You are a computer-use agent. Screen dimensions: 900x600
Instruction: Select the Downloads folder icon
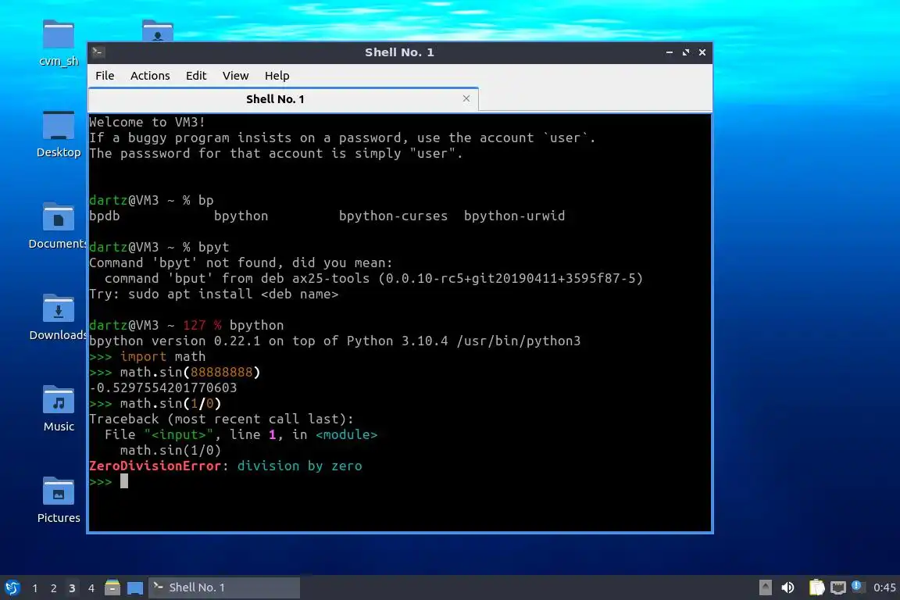pos(58,317)
